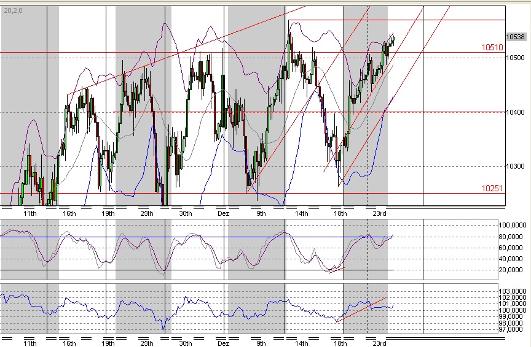Select the red 10510 resistance level label
Image resolution: width=531 pixels, height=347 pixels.
coord(490,47)
